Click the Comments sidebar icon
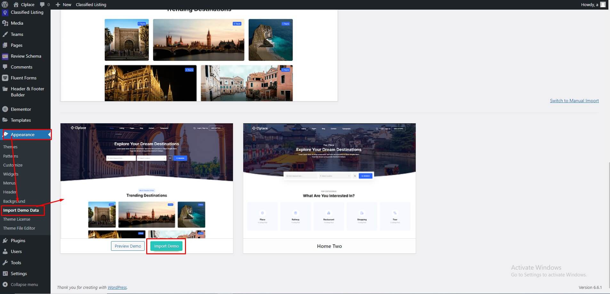The height and width of the screenshot is (294, 610). click(x=5, y=67)
